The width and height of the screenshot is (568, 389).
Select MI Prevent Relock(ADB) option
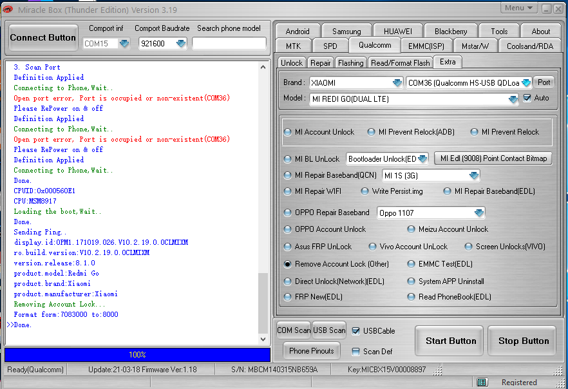(372, 132)
